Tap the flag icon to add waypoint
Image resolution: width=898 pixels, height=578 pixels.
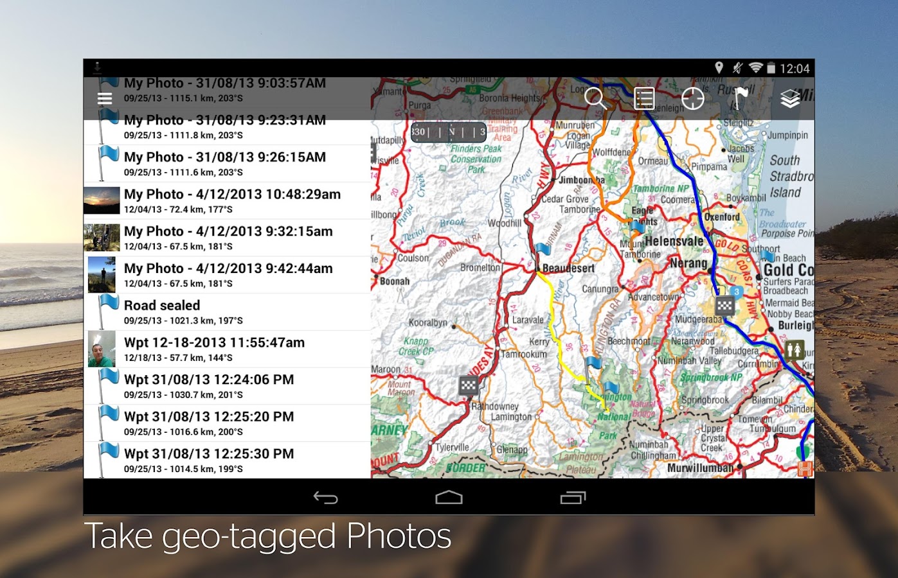pyautogui.click(x=741, y=98)
